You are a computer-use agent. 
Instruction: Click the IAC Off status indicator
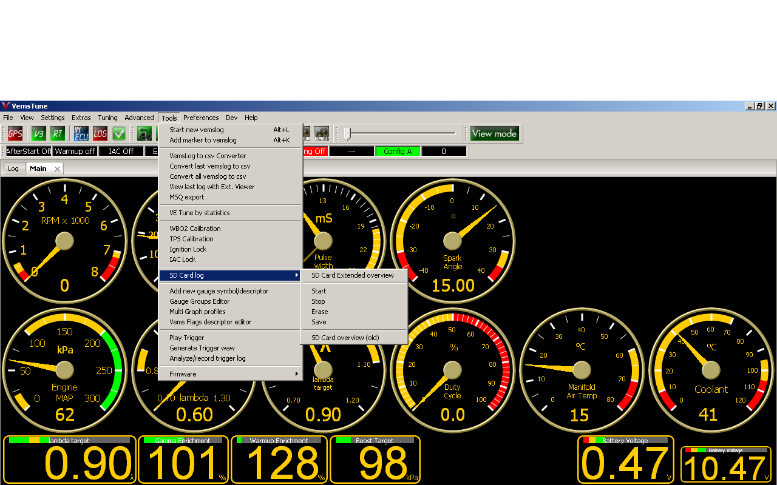point(121,151)
